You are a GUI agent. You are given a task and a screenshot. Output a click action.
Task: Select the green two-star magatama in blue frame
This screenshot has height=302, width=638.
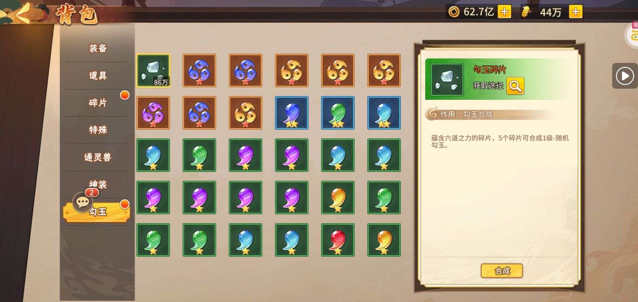click(338, 113)
